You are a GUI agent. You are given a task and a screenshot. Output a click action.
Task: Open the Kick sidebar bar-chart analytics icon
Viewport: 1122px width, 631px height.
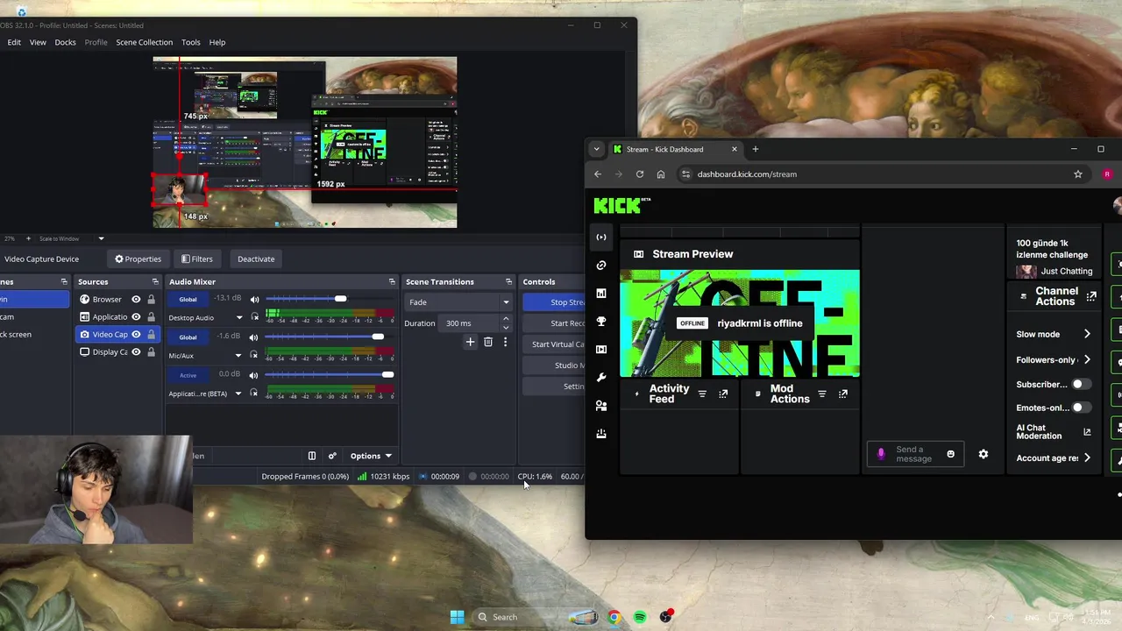point(600,293)
